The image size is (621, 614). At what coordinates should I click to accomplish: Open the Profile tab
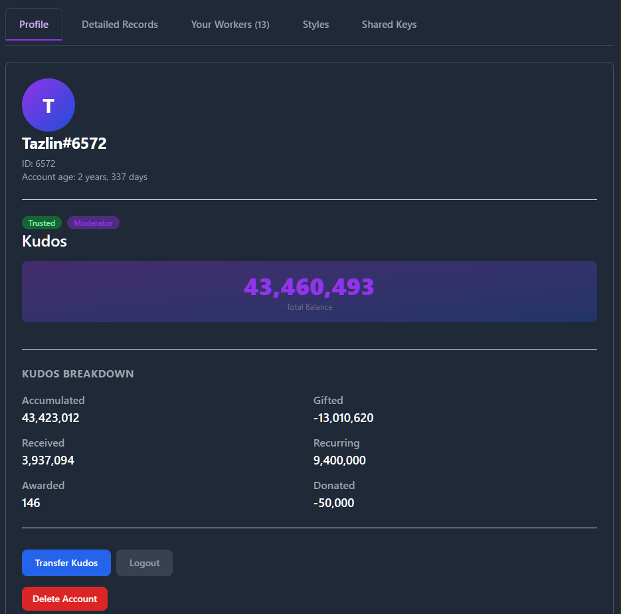(34, 25)
